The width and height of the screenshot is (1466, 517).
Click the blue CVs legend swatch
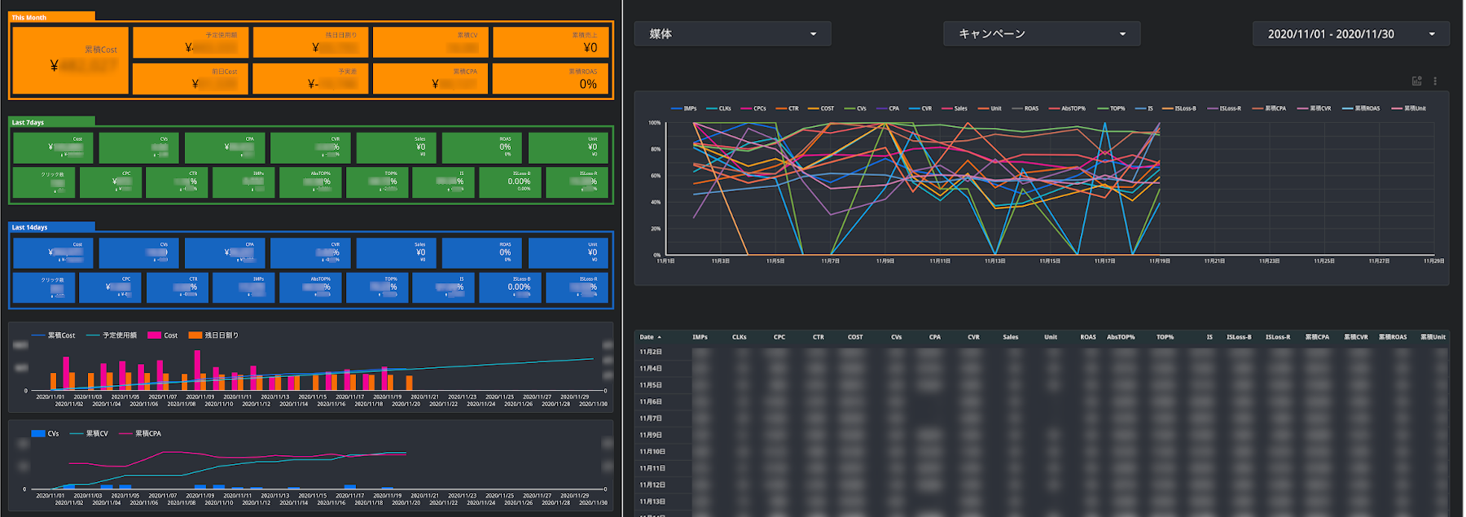(37, 434)
